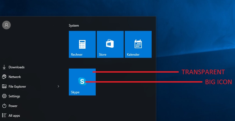This screenshot has width=235, height=121.
Task: Click the All apps list icon
Action: click(4, 115)
